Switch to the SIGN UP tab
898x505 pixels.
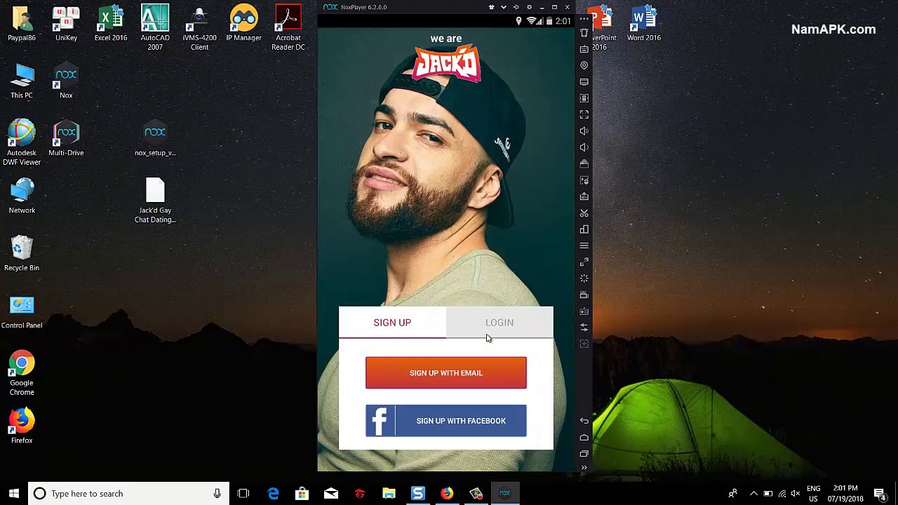coord(392,323)
